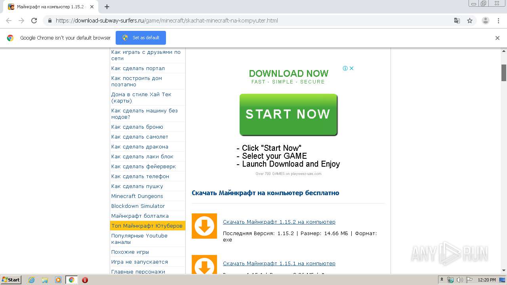Image resolution: width=507 pixels, height=285 pixels.
Task: Select highlighted Топ Майнкрафт Ютуберов item
Action: 147,226
